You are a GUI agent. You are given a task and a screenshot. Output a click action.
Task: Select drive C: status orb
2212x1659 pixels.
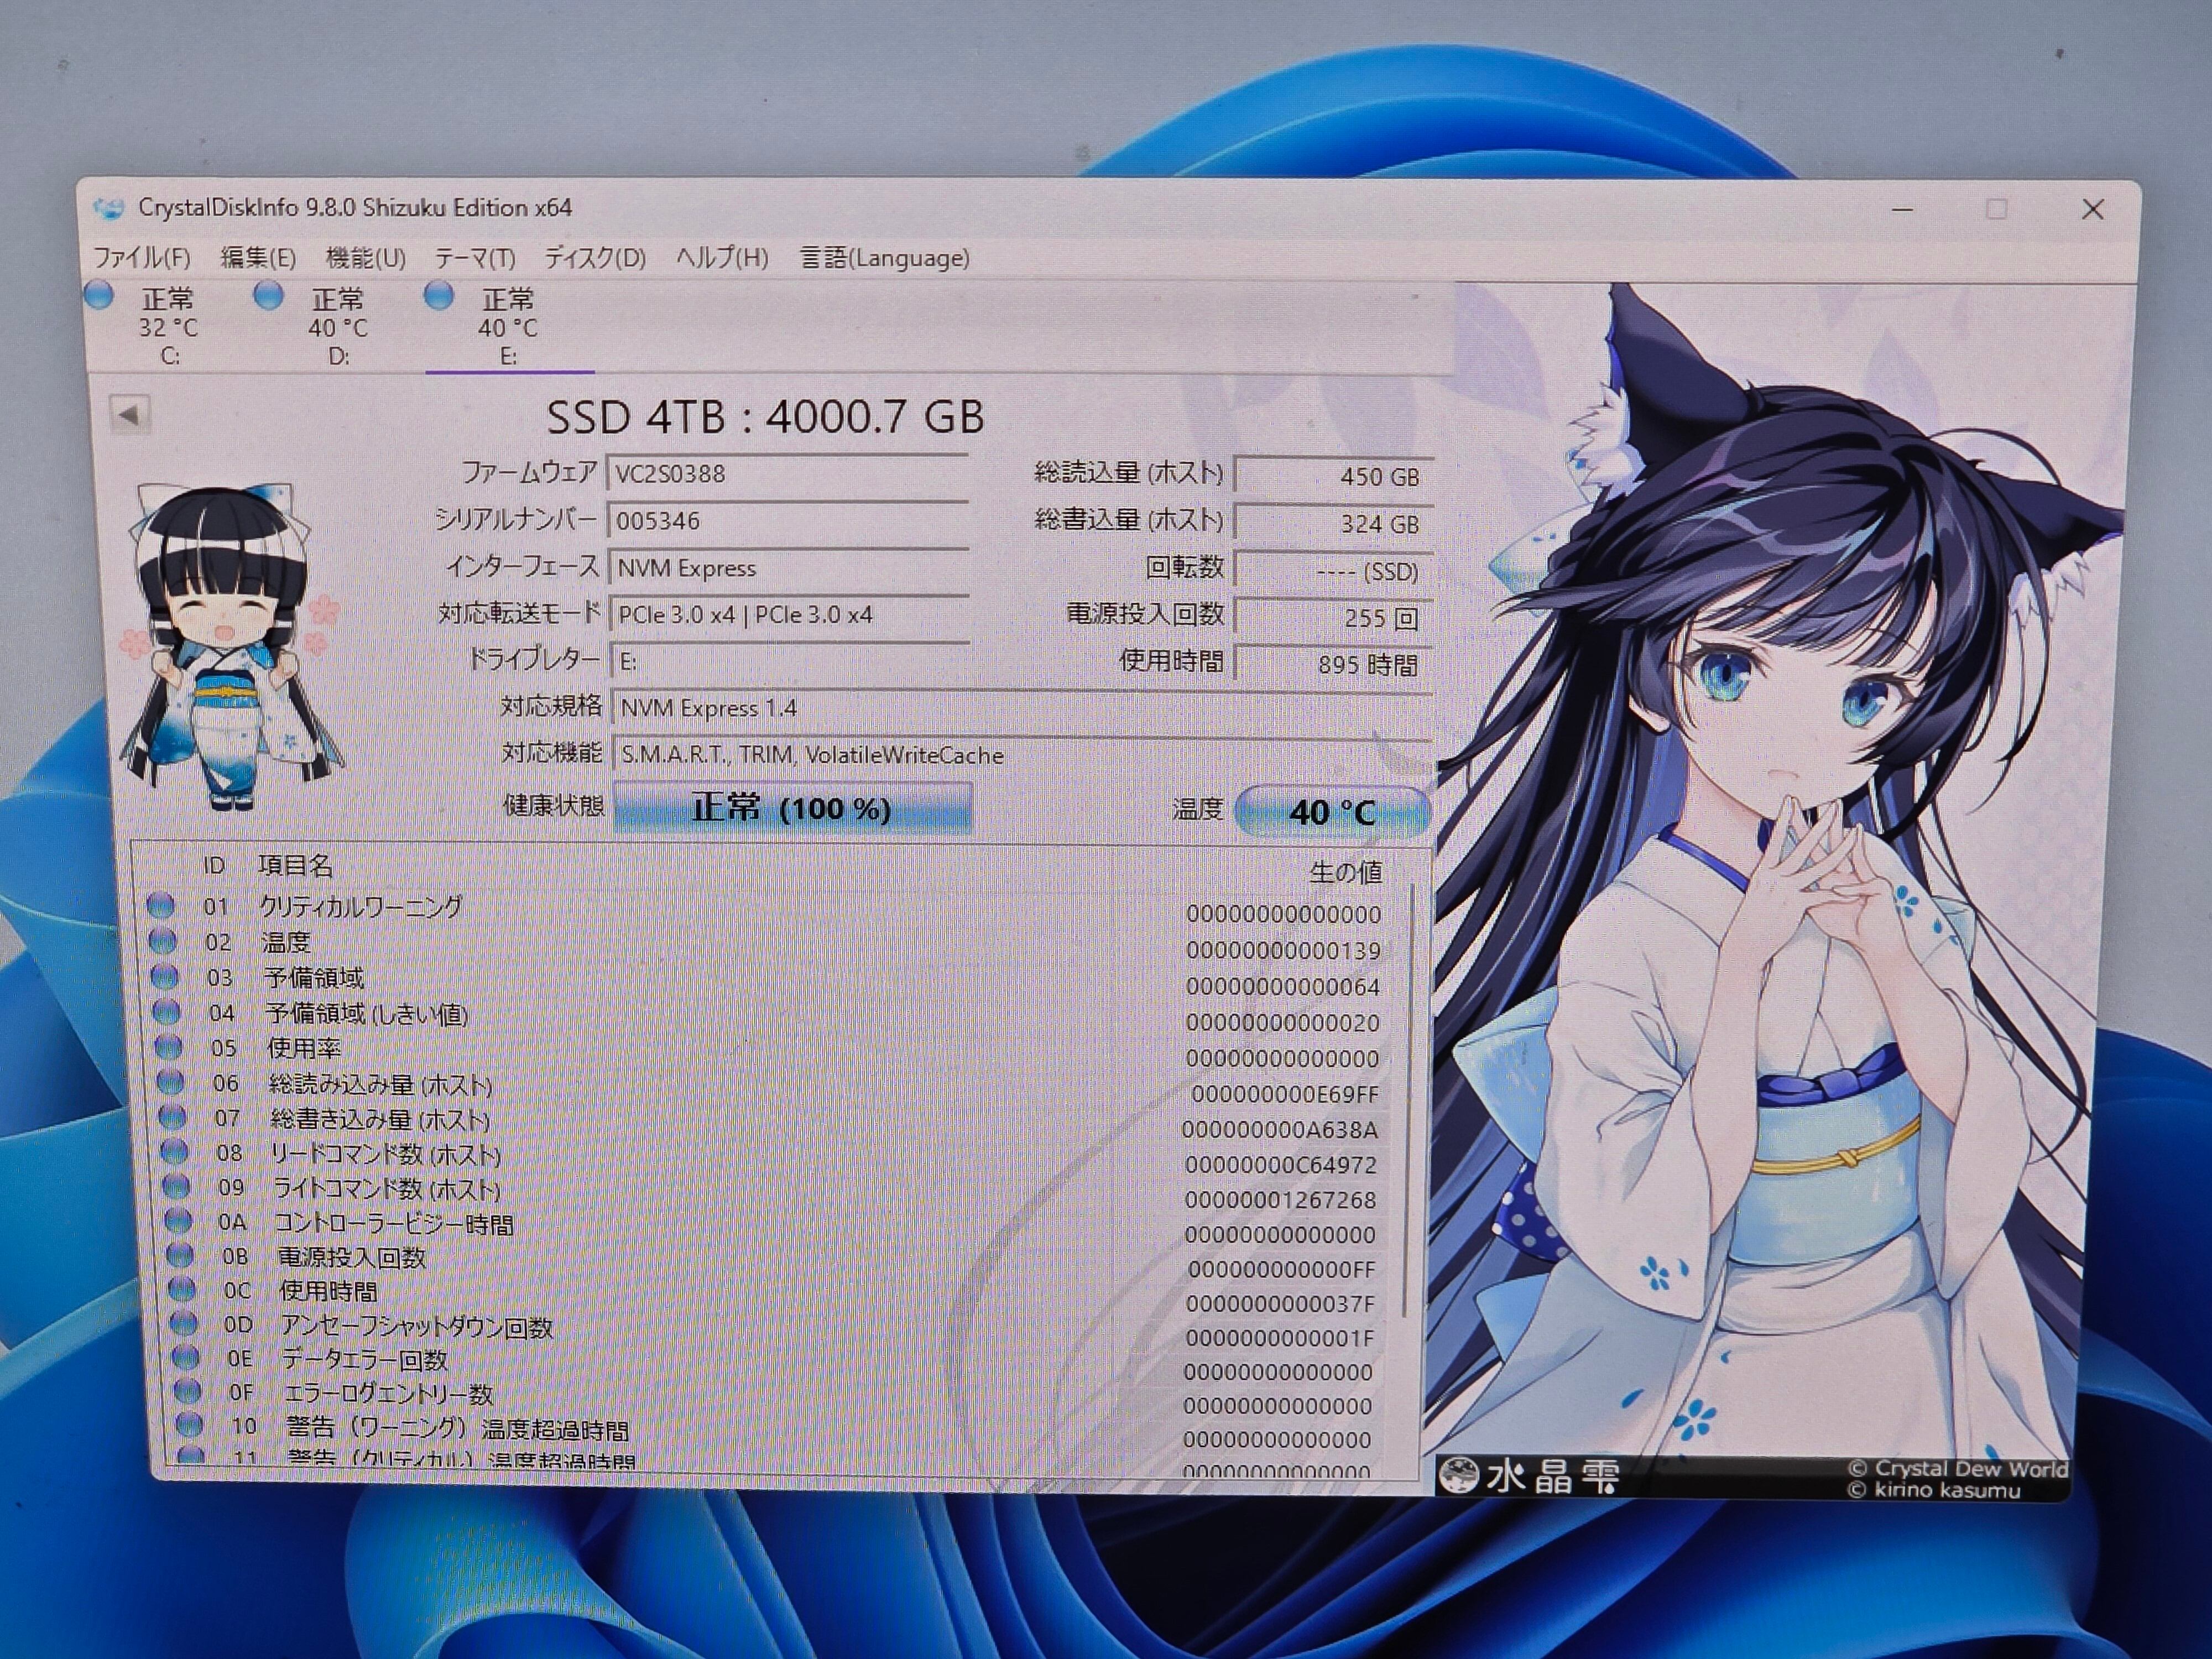click(99, 295)
